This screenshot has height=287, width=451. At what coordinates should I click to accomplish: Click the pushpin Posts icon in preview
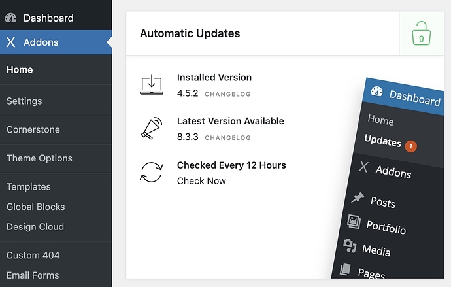click(x=358, y=197)
